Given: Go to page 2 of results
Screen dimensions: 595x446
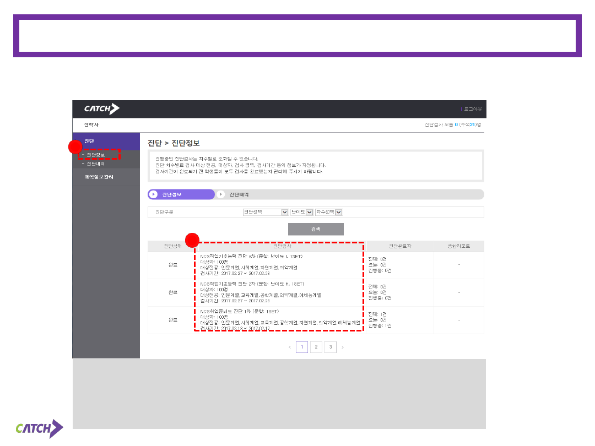Looking at the screenshot, I should coord(316,347).
